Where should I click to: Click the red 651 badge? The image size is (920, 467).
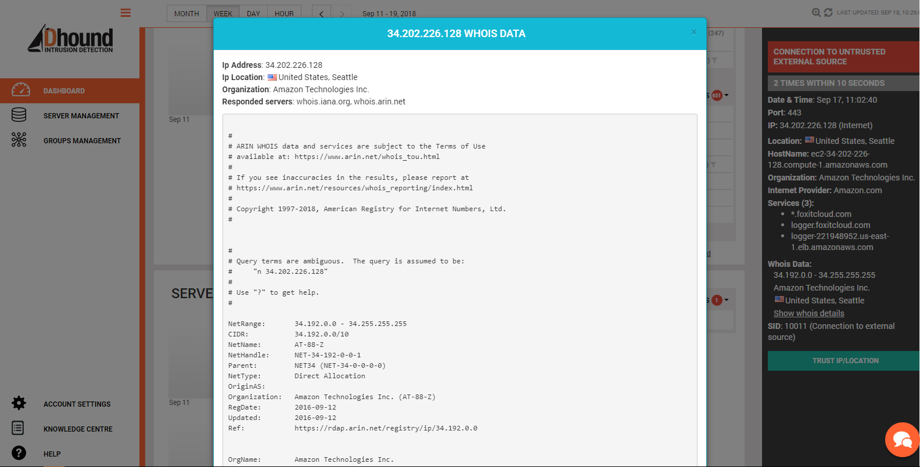pos(717,95)
